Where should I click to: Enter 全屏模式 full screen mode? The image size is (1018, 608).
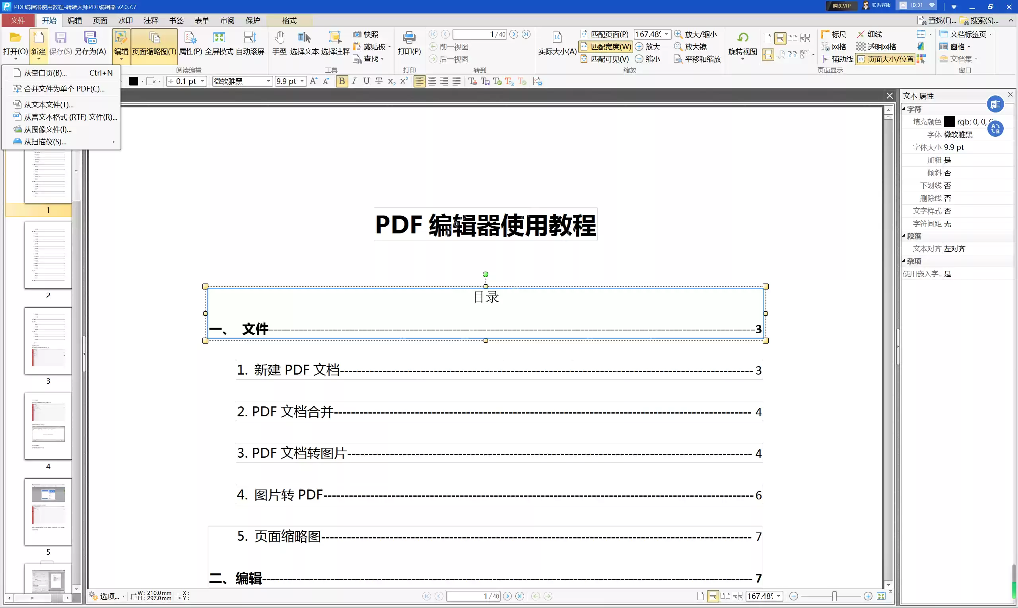point(219,42)
